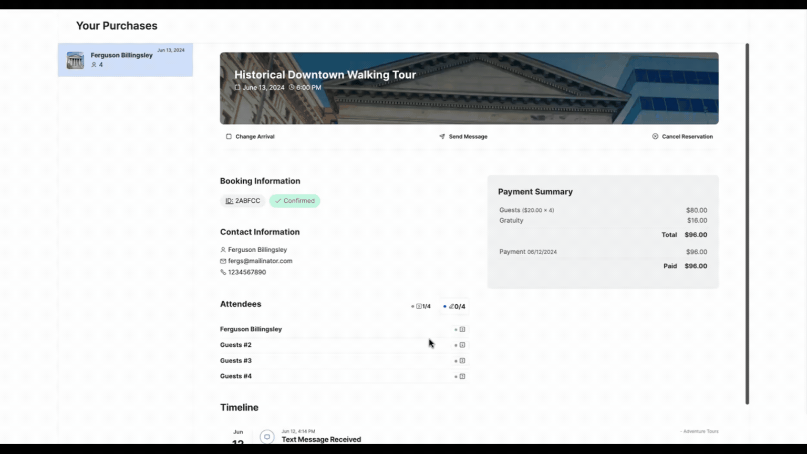Image resolution: width=807 pixels, height=454 pixels.
Task: Select Ferguson Billingsley attendee name in Attendees
Action: (251, 329)
